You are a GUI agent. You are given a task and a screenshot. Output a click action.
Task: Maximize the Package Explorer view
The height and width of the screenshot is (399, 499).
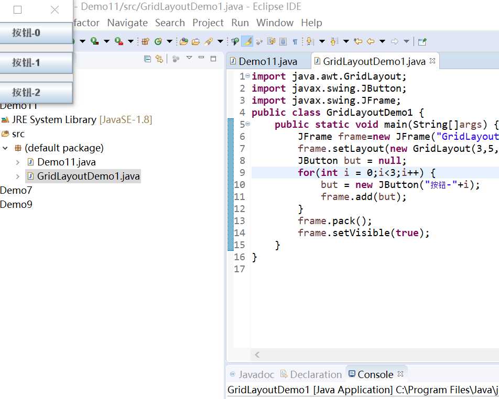coord(213,59)
